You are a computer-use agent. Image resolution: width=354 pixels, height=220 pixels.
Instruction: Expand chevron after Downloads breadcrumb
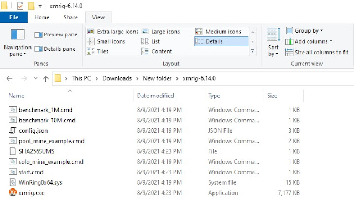tap(137, 78)
